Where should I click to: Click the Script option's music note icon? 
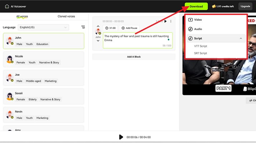point(190,39)
